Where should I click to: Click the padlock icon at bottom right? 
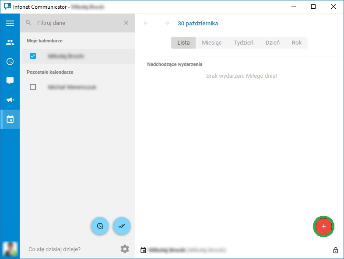point(335,250)
